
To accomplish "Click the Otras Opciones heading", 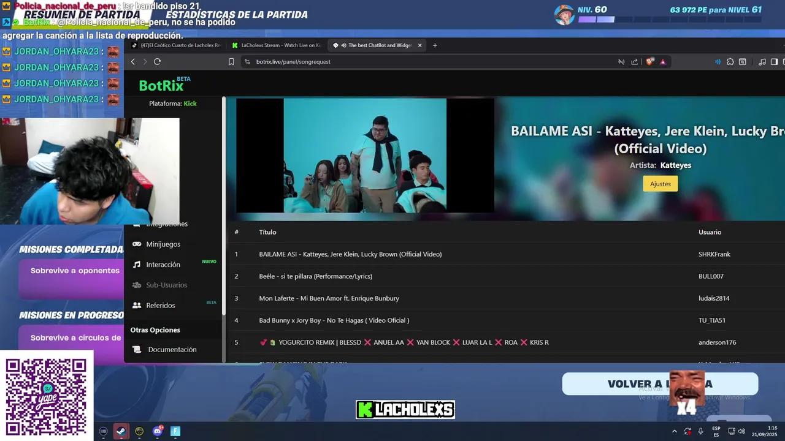I will click(x=155, y=330).
